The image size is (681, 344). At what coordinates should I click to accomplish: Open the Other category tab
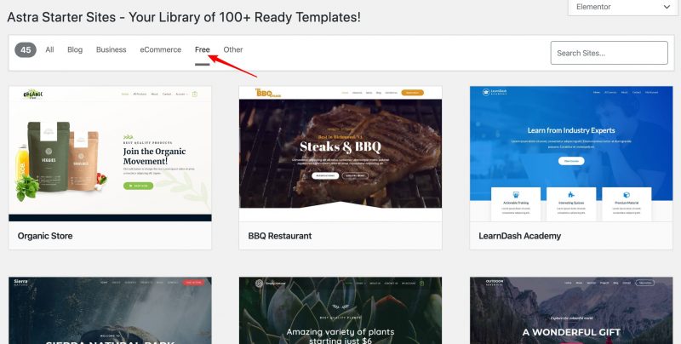click(232, 50)
